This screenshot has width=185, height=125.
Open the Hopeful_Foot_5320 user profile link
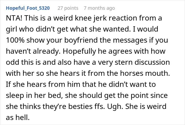coord(28,8)
